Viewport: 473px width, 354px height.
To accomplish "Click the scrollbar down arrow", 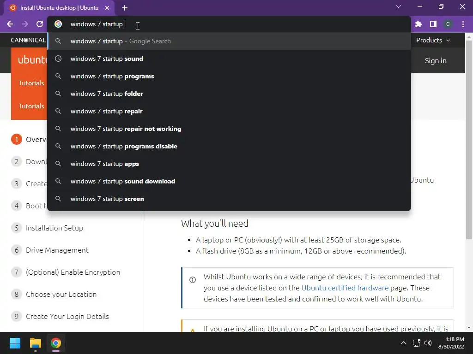I will (x=469, y=328).
